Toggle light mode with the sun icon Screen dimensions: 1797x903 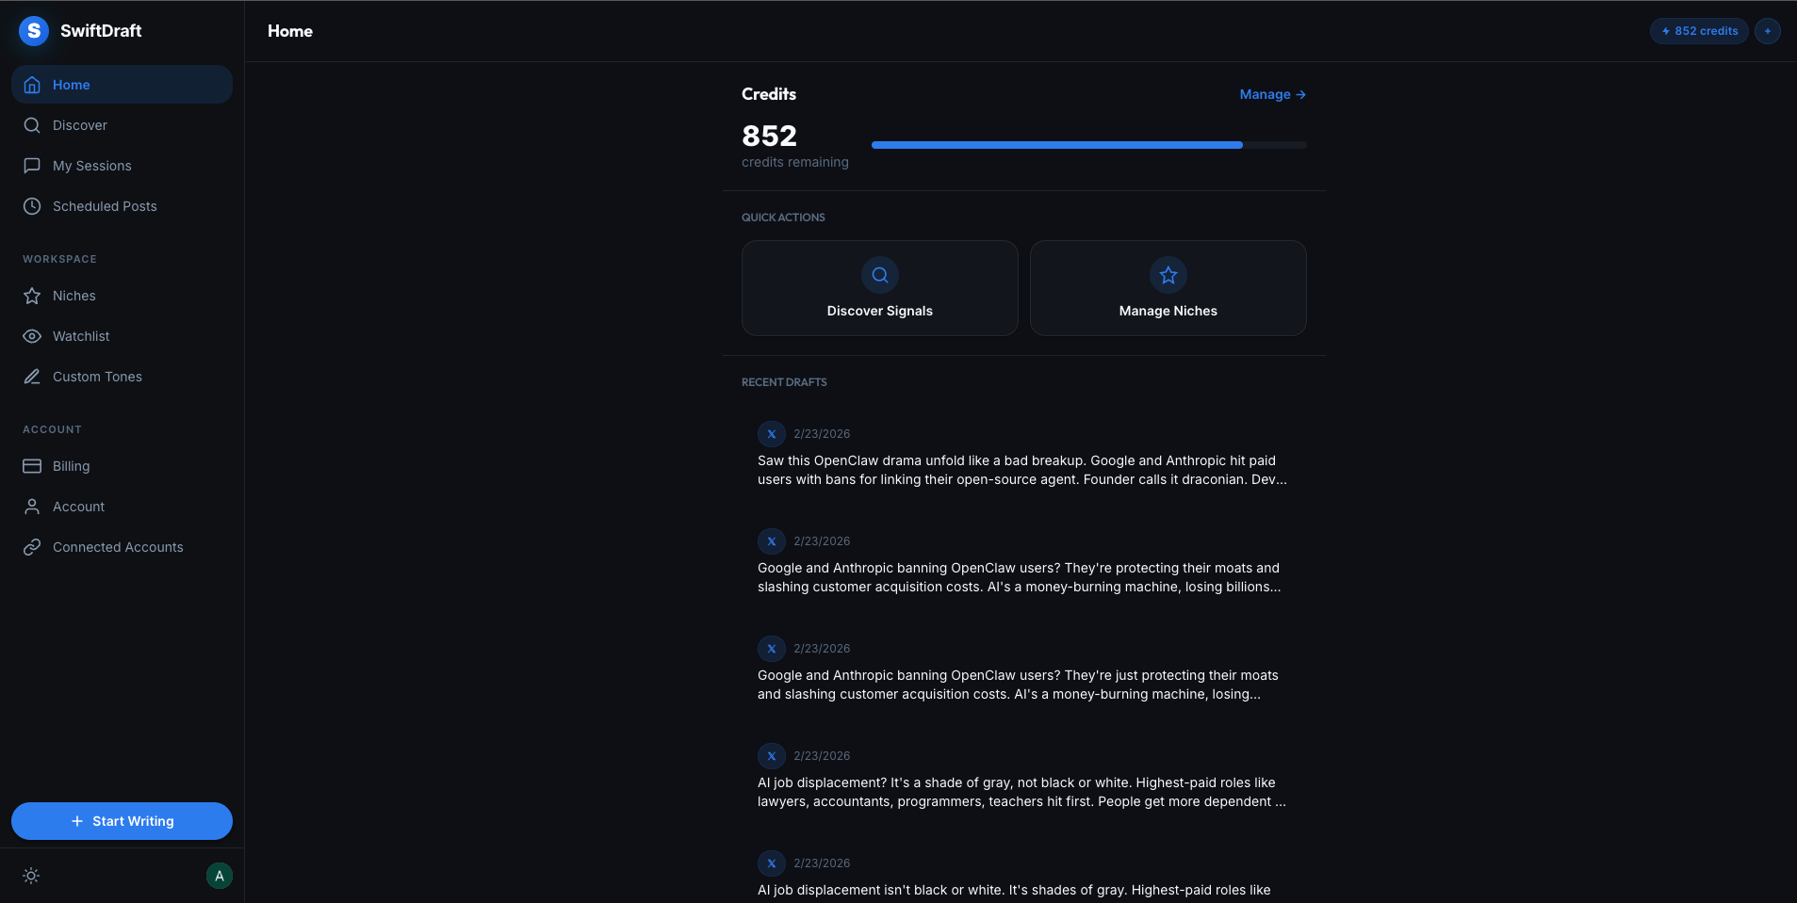point(30,875)
